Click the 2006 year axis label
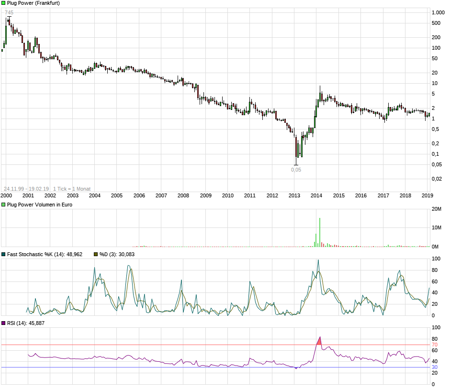The height and width of the screenshot is (389, 450). click(139, 195)
